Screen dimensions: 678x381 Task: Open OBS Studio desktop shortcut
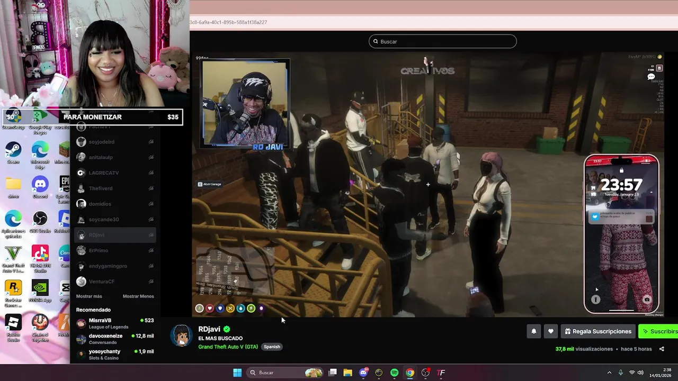tap(40, 222)
